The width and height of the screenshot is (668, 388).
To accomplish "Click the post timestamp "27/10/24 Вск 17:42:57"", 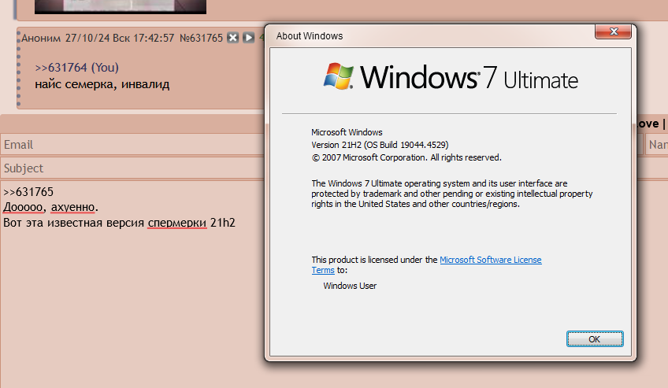I will [120, 38].
